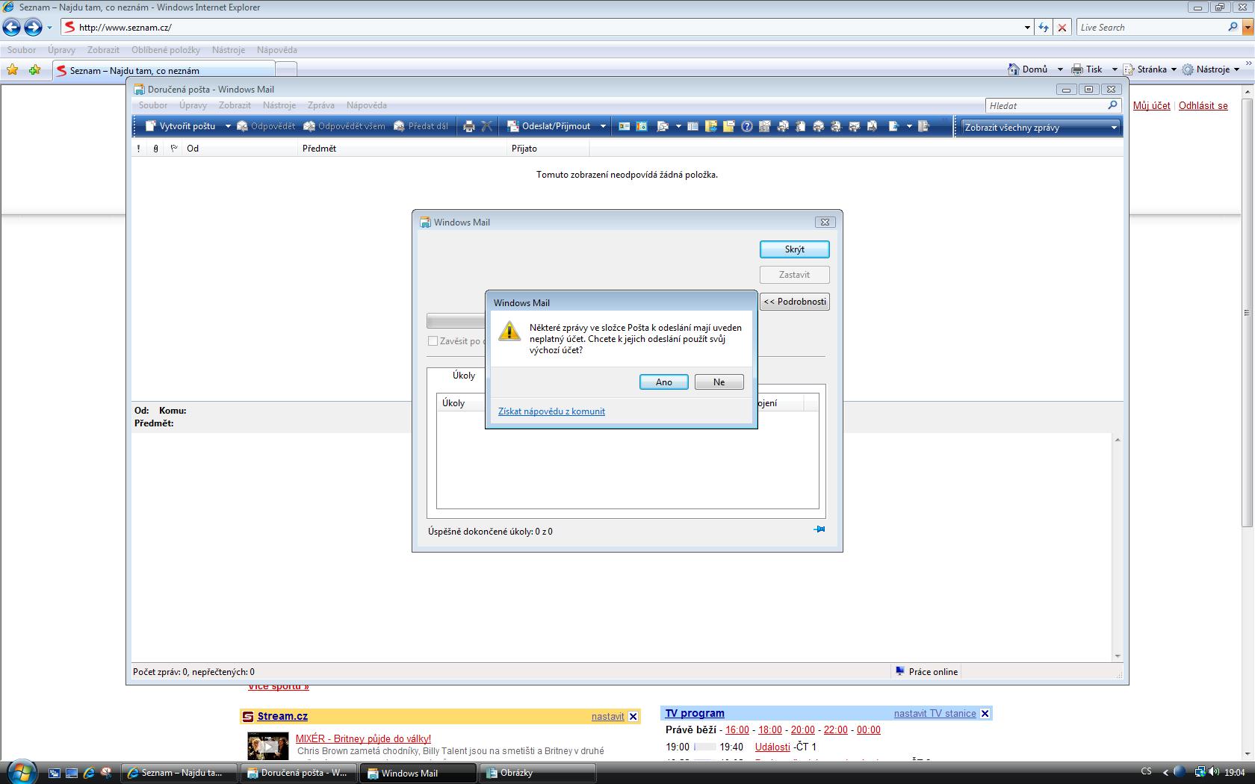Click the search magnifier in Windows Mail
The image size is (1255, 784).
point(1112,106)
